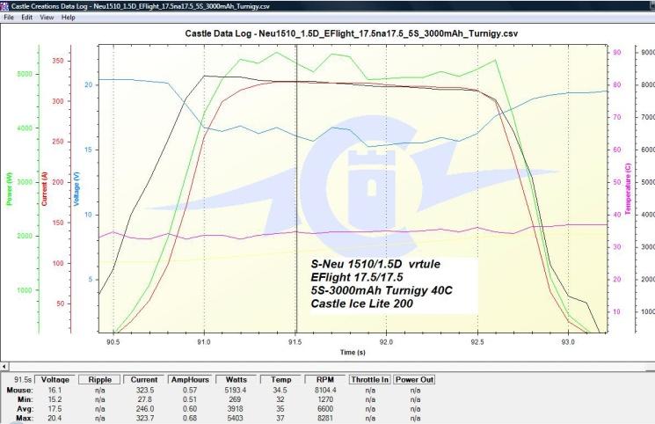The width and height of the screenshot is (655, 424).
Task: Click the Mouse RPM value 8104.4
Action: click(x=325, y=390)
